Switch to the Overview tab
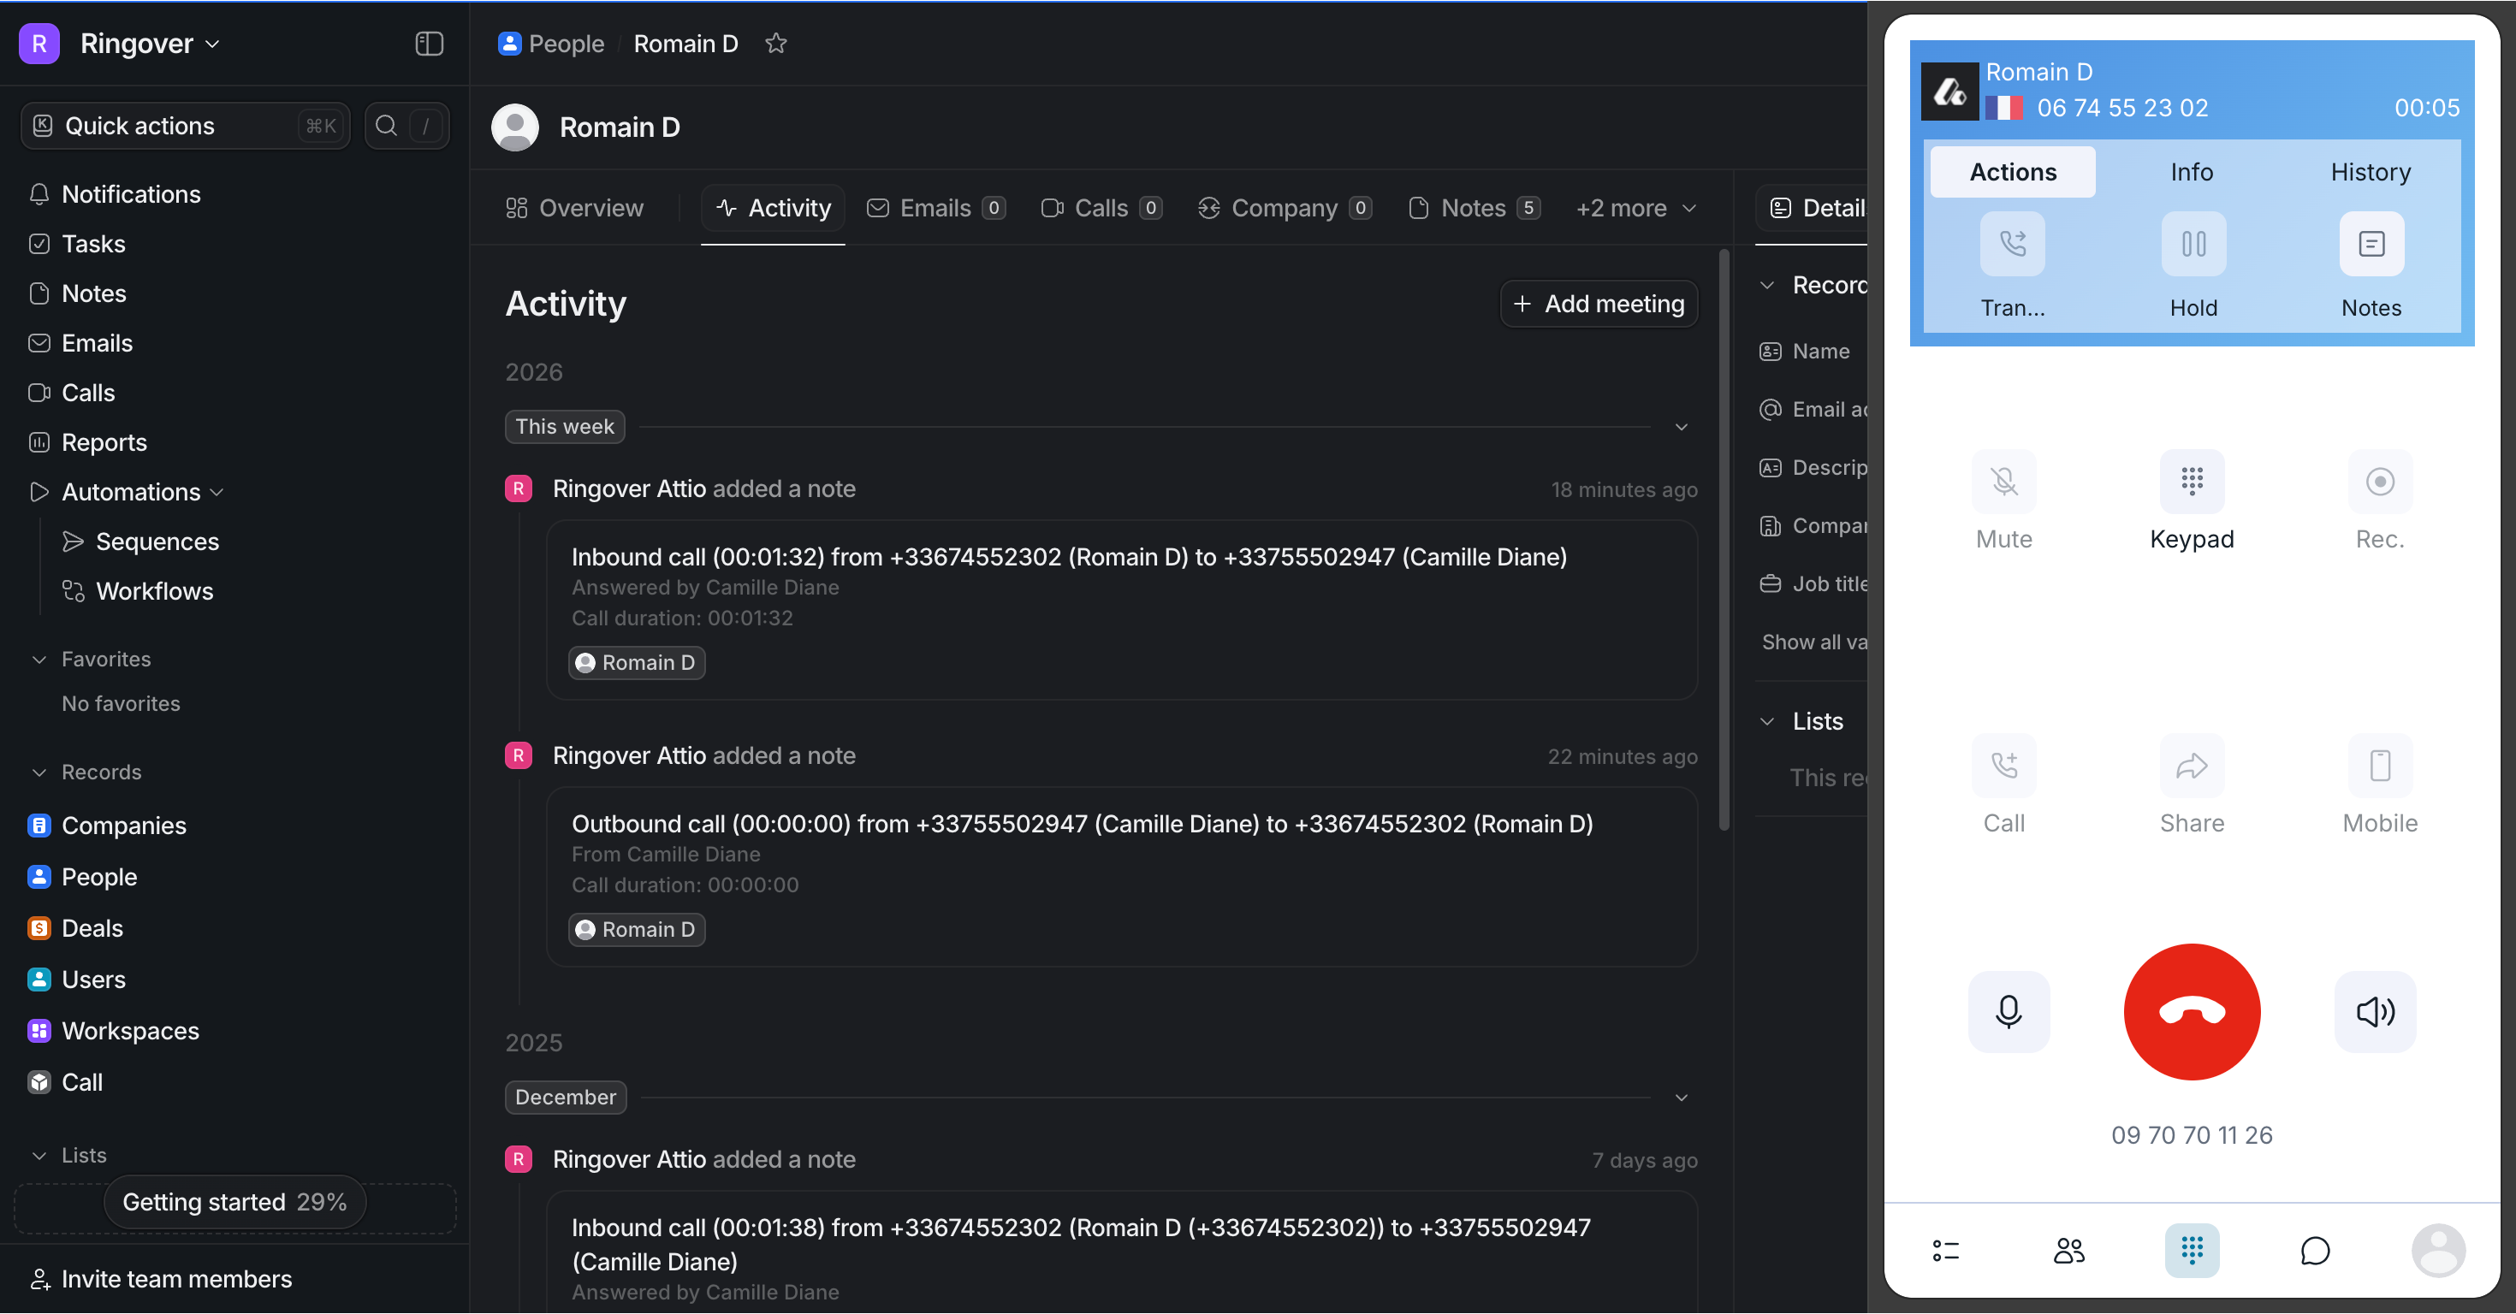 click(575, 208)
